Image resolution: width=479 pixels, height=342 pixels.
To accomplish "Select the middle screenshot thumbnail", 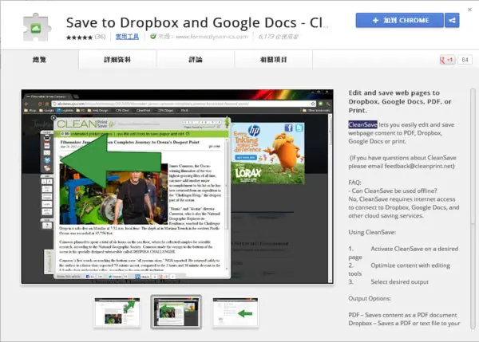I will click(176, 312).
